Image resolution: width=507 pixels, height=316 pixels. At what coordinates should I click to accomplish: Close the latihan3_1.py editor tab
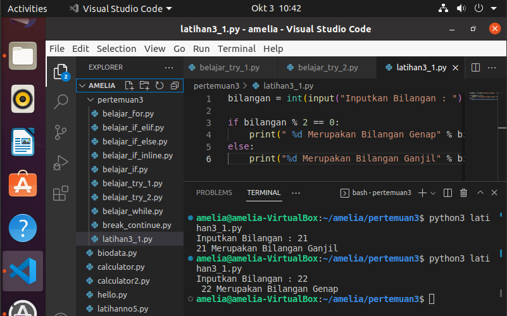[x=455, y=68]
